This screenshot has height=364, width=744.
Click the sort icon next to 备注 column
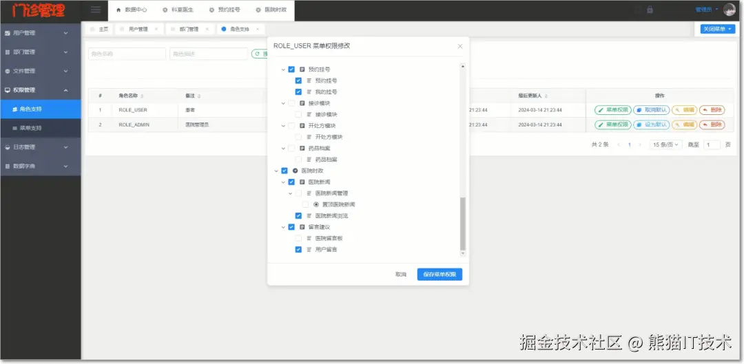pos(199,96)
